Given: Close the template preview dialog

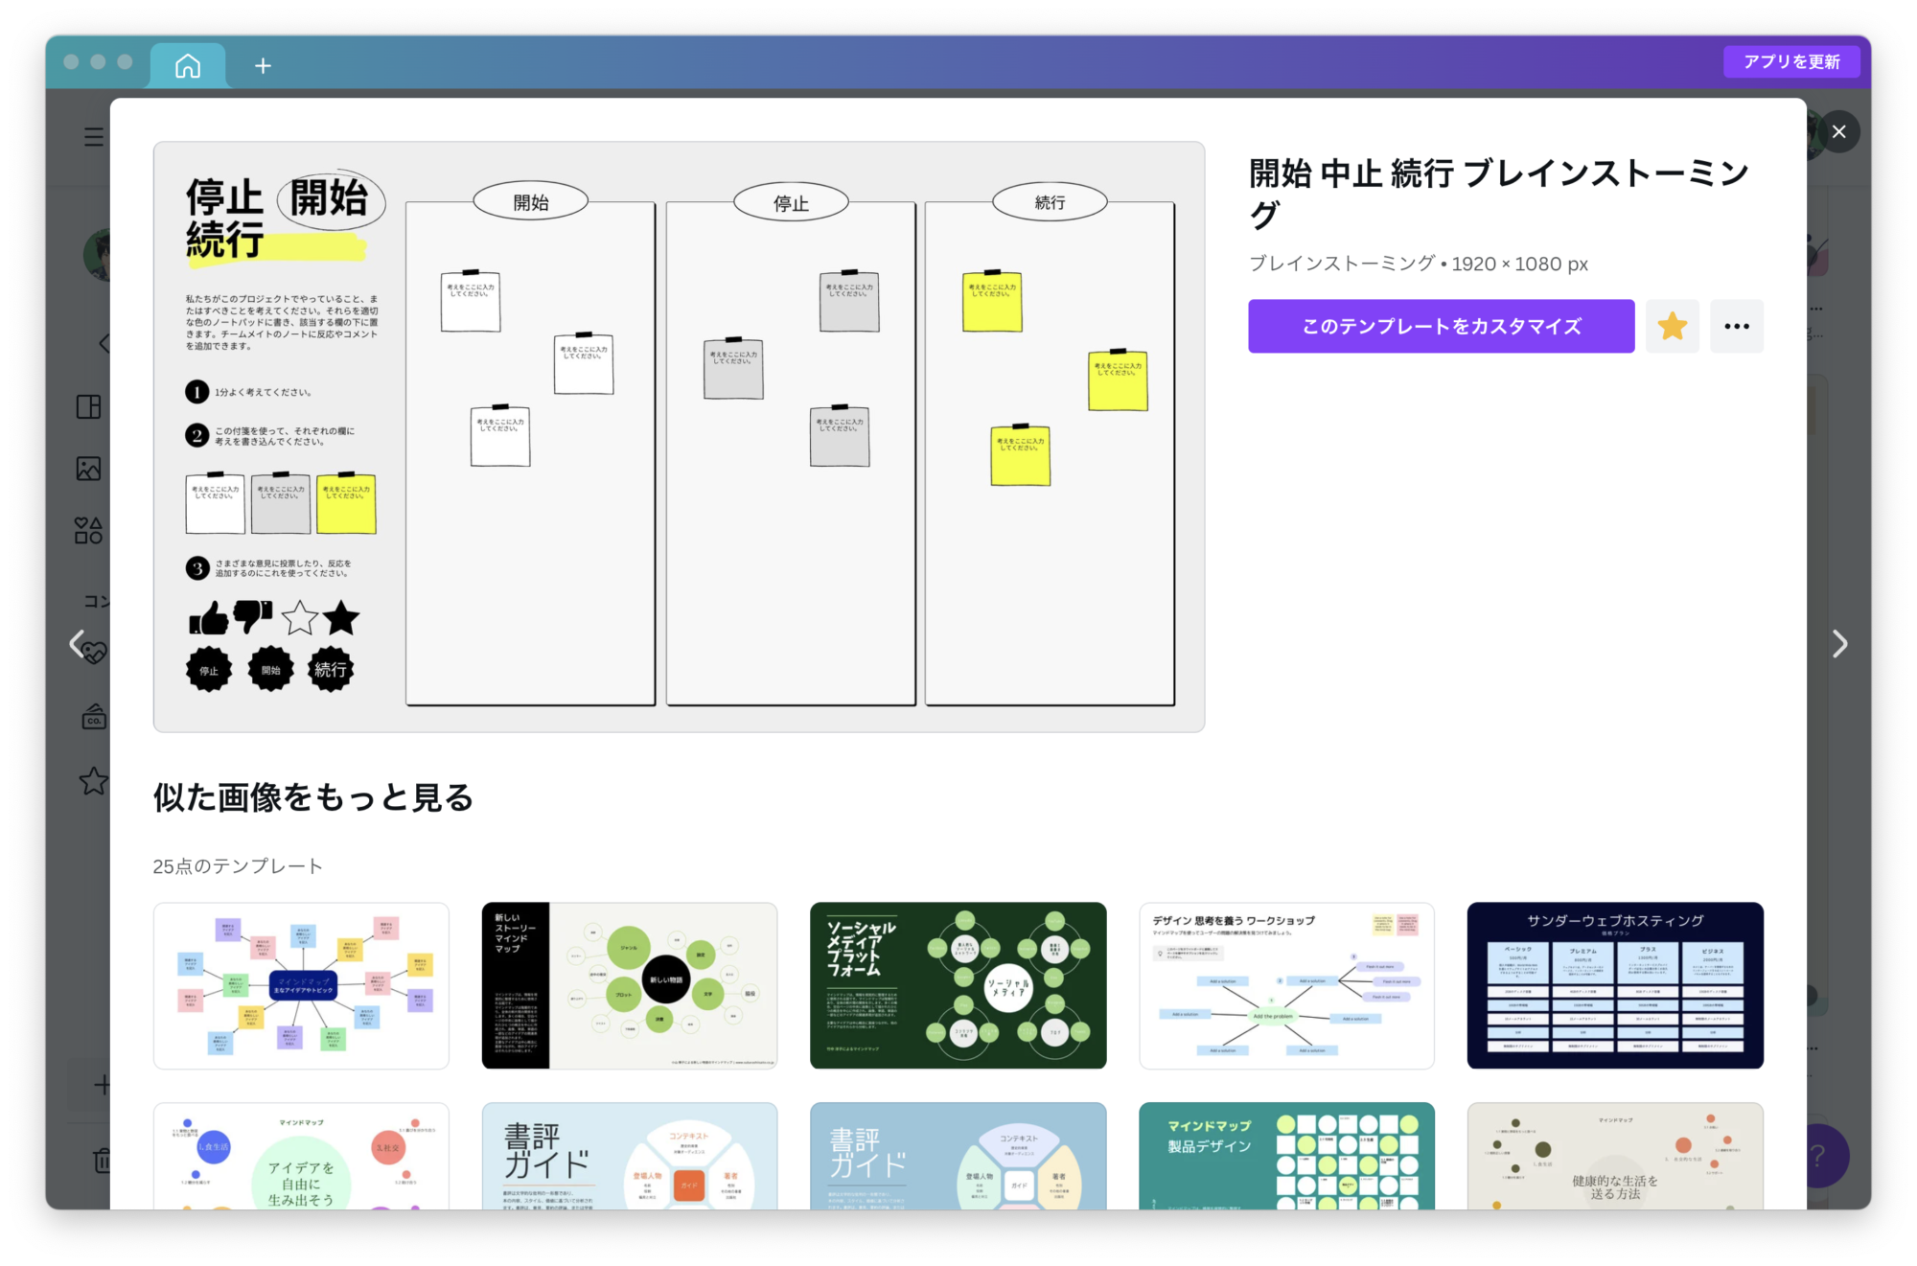Looking at the screenshot, I should [x=1838, y=131].
